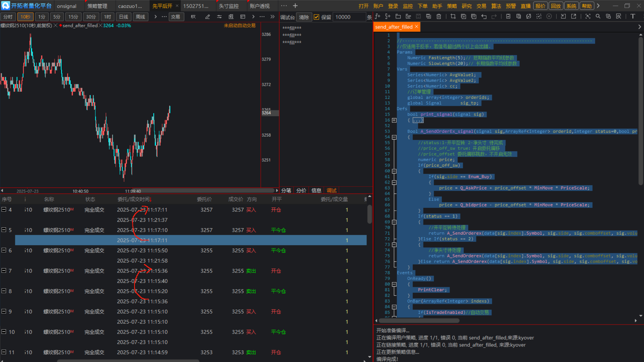Open the 下单 menu in top bar
Image resolution: width=644 pixels, height=362 pixels.
click(423, 6)
